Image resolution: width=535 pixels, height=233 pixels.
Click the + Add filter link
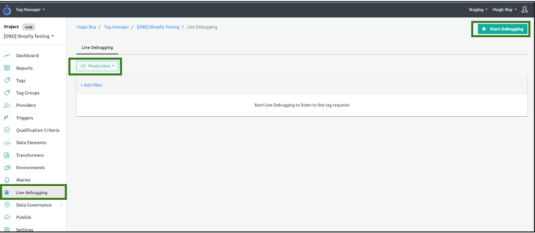(91, 85)
